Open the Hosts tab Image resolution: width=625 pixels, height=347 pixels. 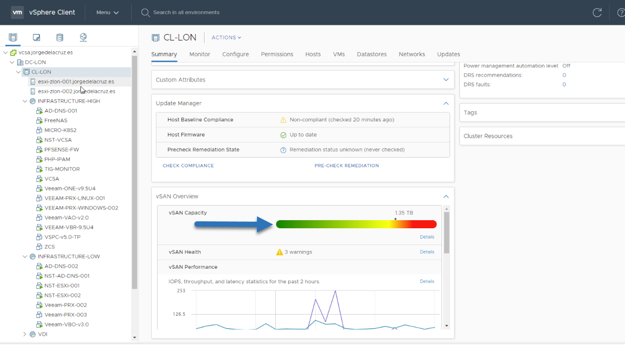313,54
